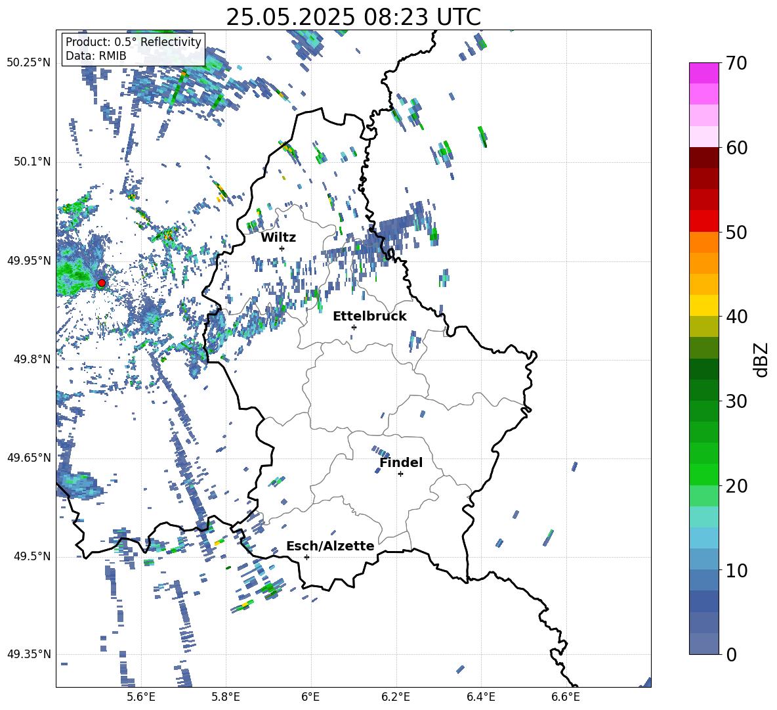Click the 6°E longitude label
Viewport: 777px width, 710px height.
pos(310,697)
